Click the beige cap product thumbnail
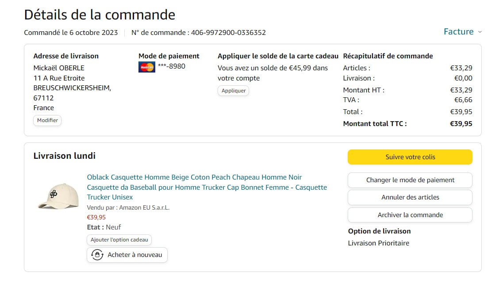Screen dimensions: 503x291 pos(58,196)
